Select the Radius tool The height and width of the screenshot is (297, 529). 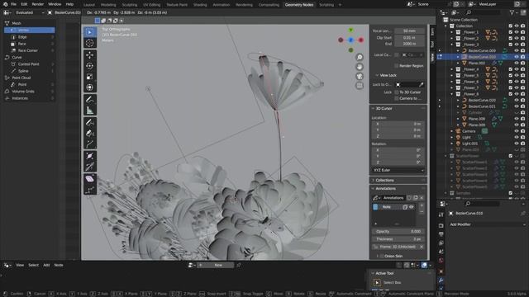(90, 156)
